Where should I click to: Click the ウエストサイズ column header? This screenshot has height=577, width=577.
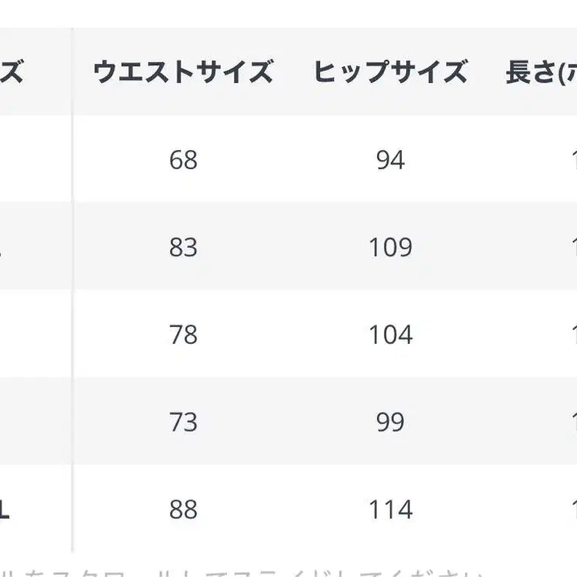182,72
